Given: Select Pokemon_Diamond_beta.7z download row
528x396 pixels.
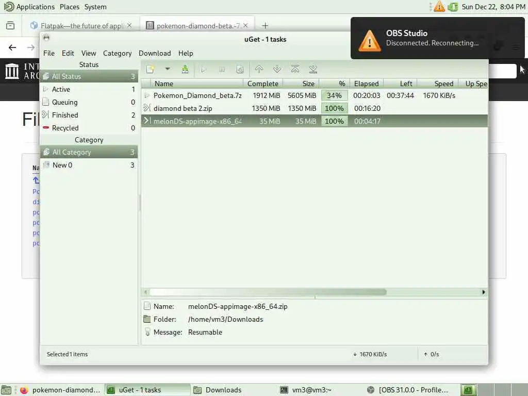Looking at the screenshot, I should tap(315, 95).
